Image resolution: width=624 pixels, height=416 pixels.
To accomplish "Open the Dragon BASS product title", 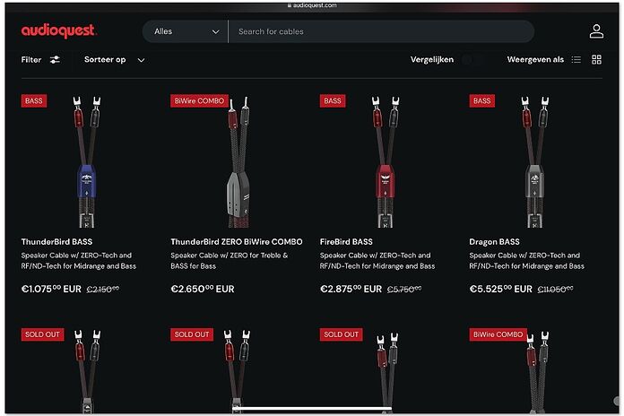I will tap(494, 242).
